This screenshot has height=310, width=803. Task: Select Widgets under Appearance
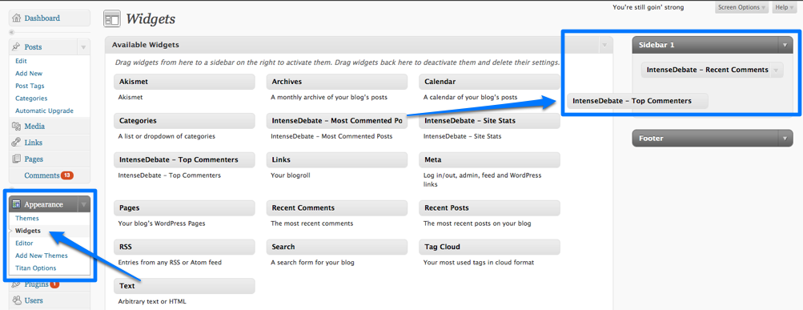28,231
